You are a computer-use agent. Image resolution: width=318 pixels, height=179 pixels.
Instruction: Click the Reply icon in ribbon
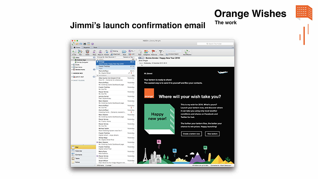pyautogui.click(x=95, y=52)
